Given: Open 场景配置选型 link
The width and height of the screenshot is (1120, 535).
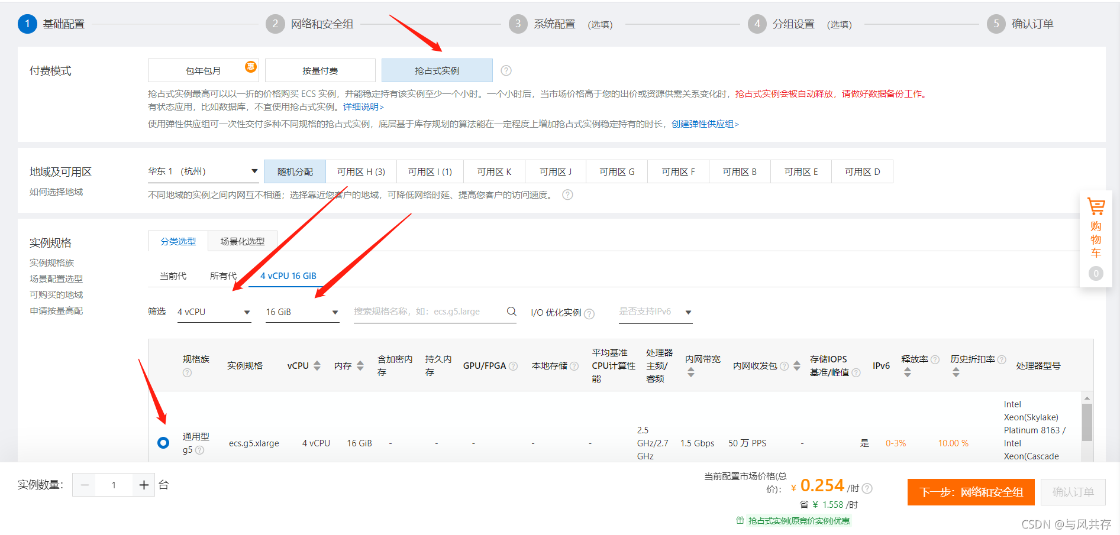Looking at the screenshot, I should click(x=56, y=279).
